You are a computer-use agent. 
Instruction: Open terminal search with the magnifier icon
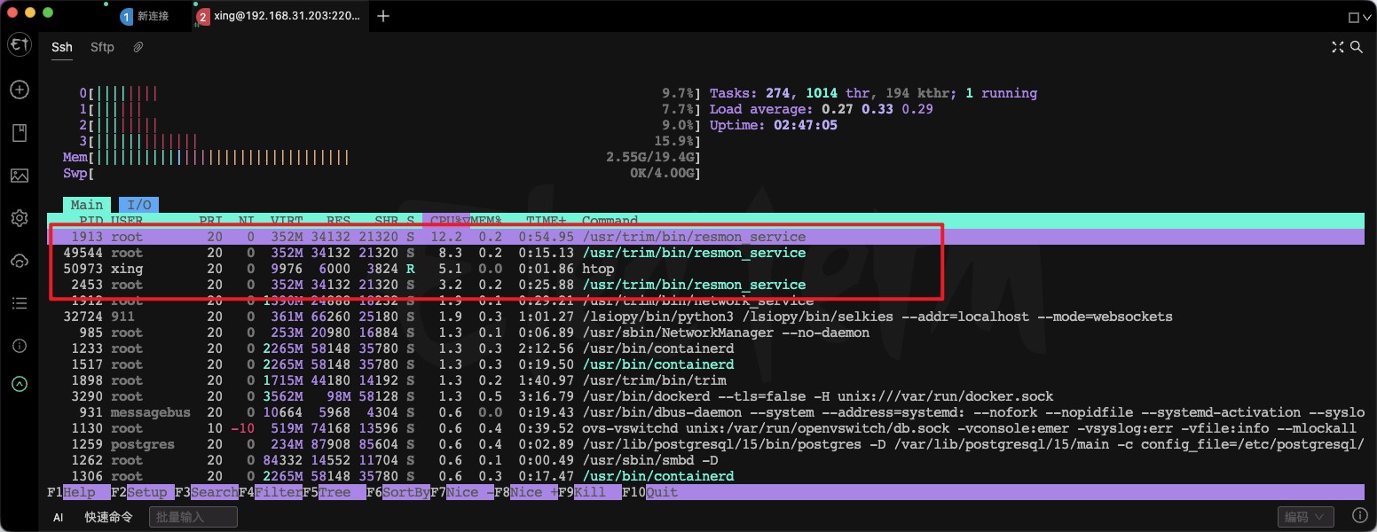(1357, 47)
